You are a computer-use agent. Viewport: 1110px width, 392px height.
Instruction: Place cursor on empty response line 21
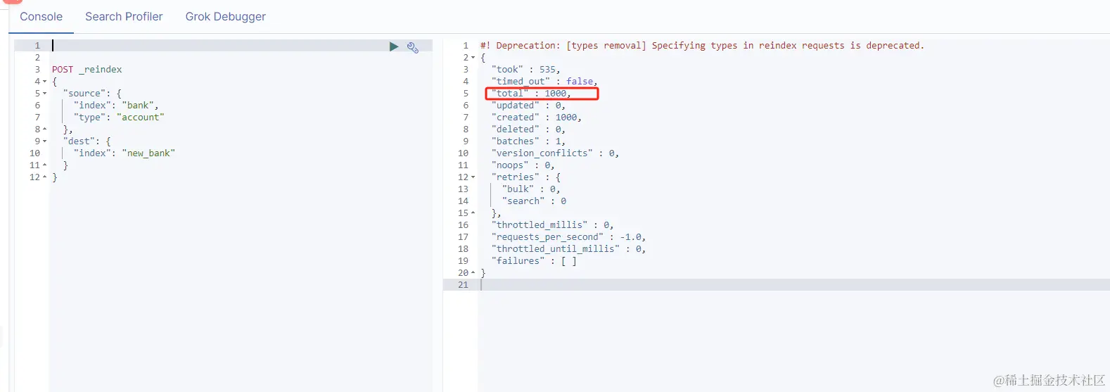coord(793,285)
